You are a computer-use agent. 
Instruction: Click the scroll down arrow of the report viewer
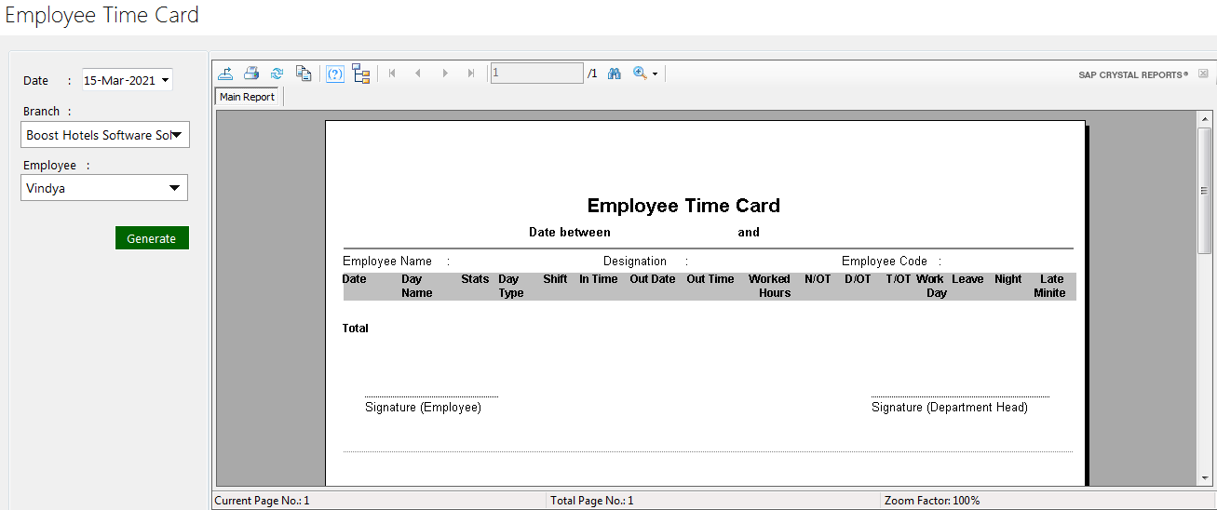1204,478
